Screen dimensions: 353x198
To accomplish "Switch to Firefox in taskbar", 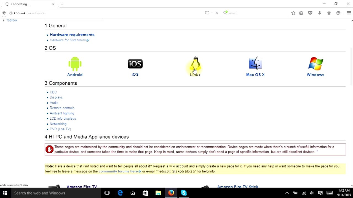I will point(171,193).
